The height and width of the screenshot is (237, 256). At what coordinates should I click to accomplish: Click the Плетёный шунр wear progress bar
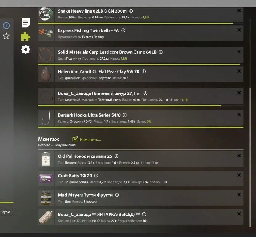click(x=141, y=106)
